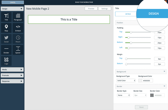
Task: Click the Margin Top slider handle
Action: (x=126, y=59)
